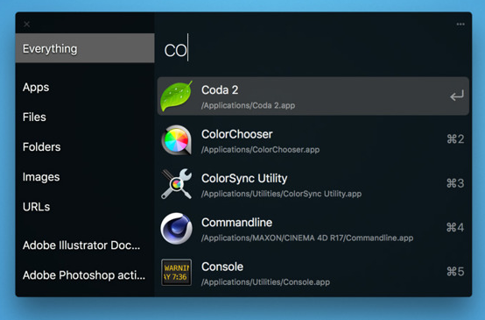The width and height of the screenshot is (485, 320).
Task: Click the ⌘2 shortcut label
Action: 455,139
